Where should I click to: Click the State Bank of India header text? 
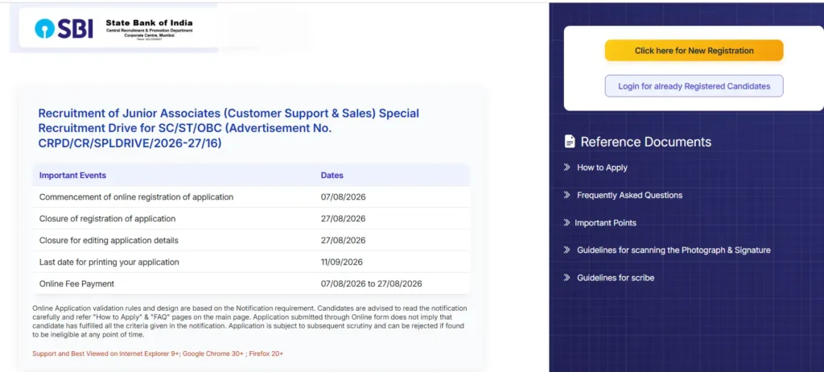(149, 23)
